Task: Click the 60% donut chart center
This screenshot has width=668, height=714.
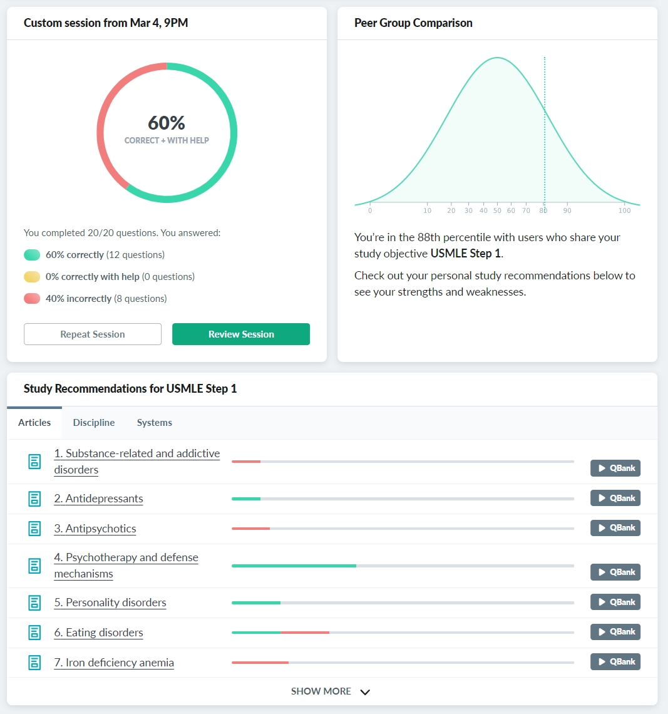Action: (x=167, y=128)
